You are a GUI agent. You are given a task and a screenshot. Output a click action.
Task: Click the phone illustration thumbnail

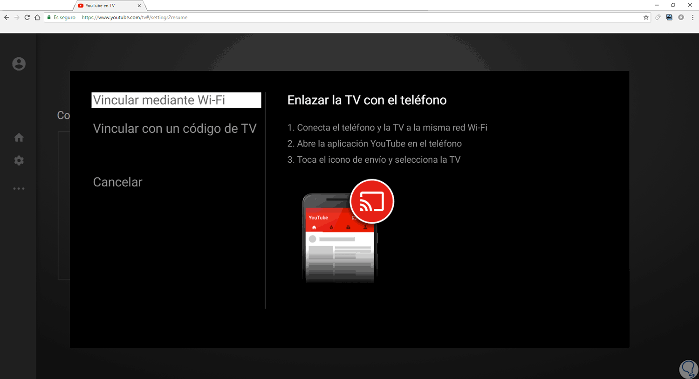pos(340,238)
